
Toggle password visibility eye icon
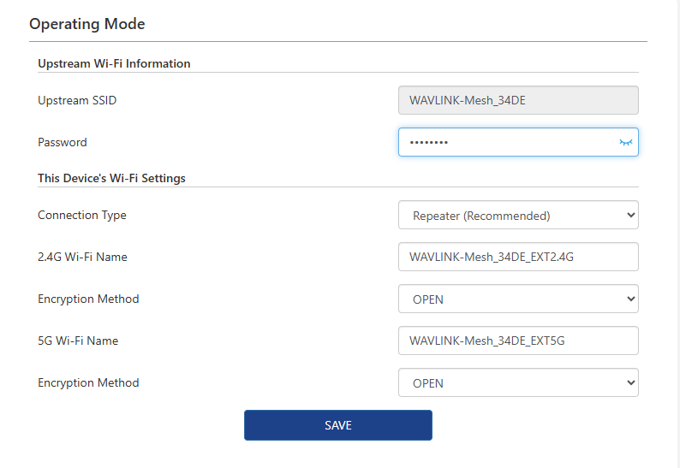click(626, 142)
